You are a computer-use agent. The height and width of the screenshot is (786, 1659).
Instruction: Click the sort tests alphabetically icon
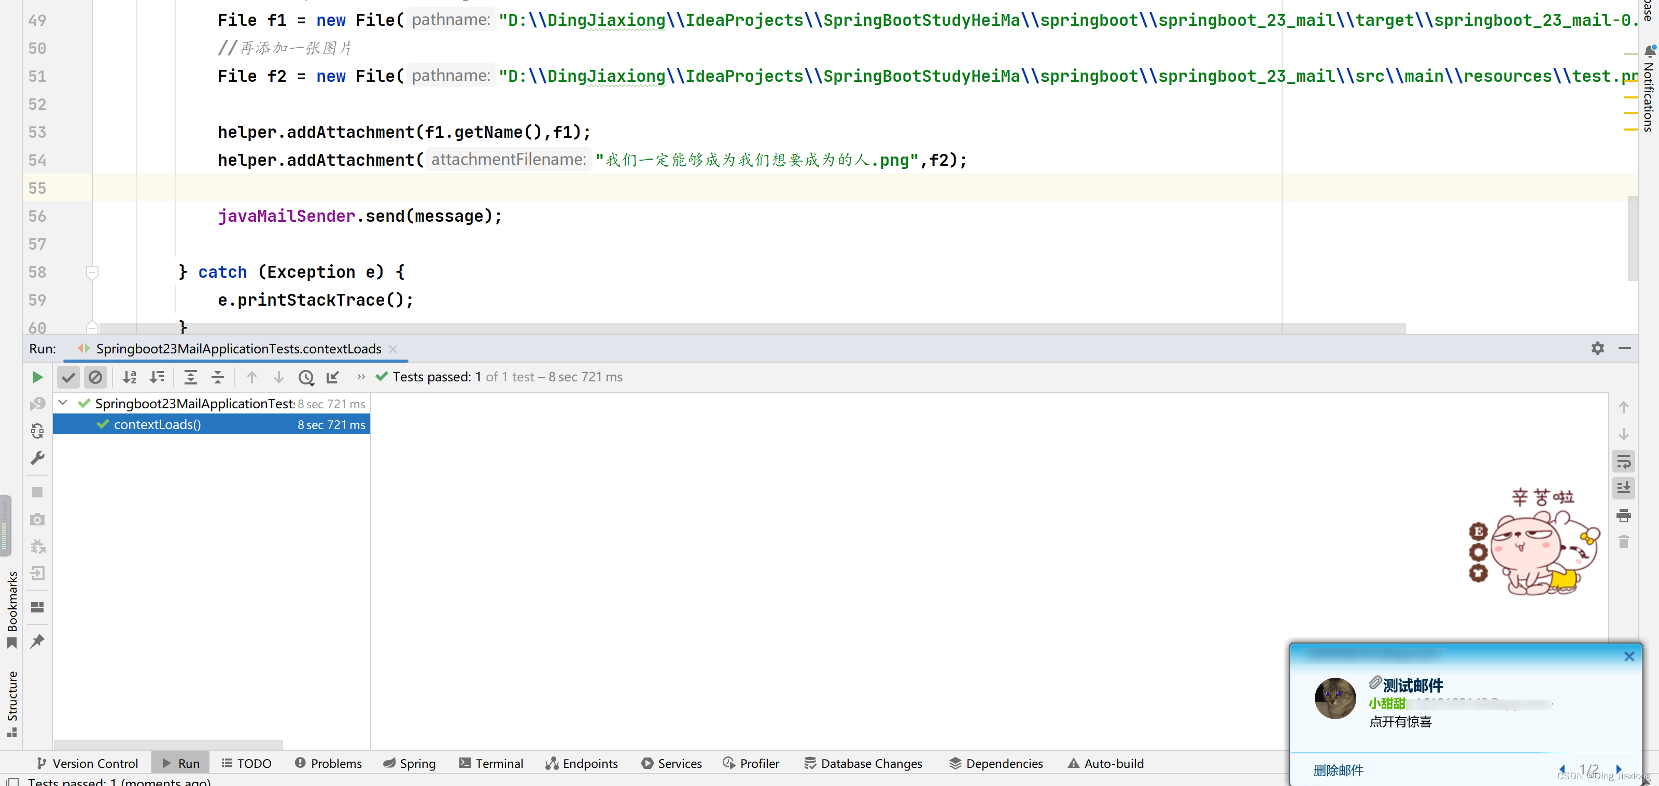click(x=129, y=377)
